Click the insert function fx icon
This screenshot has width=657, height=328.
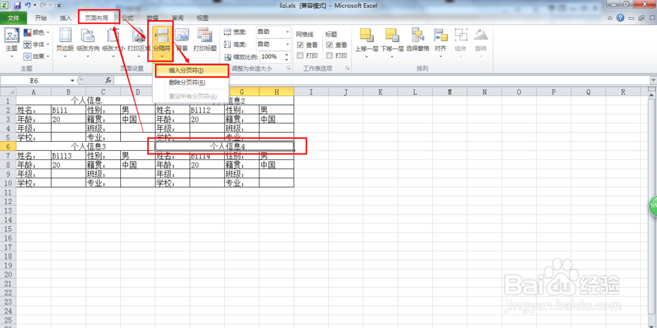(x=108, y=80)
